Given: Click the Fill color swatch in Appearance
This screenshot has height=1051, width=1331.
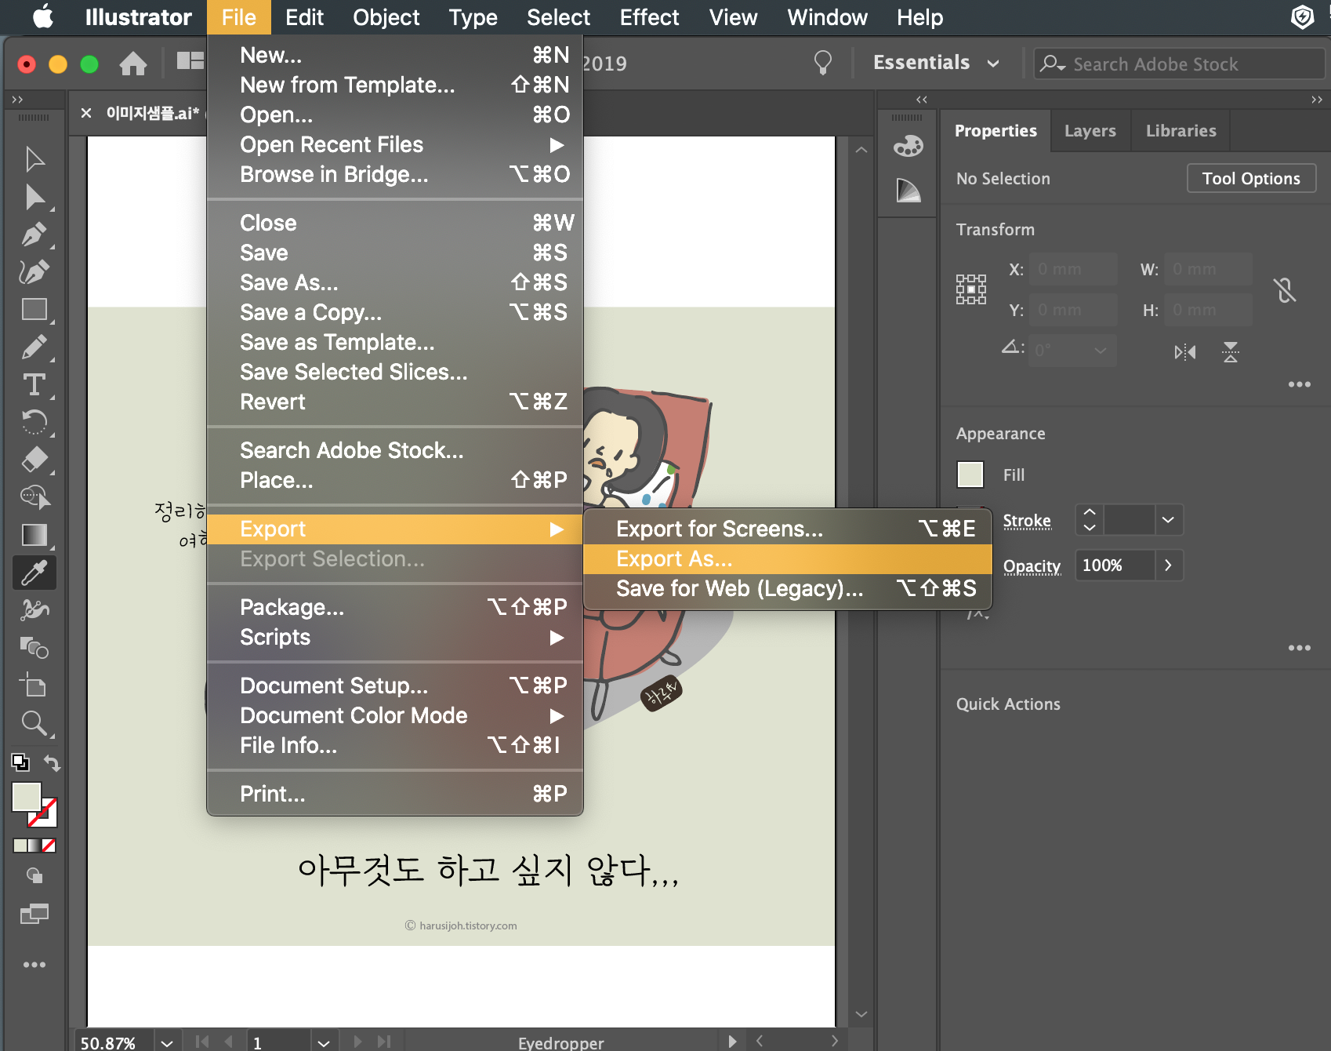Looking at the screenshot, I should [970, 475].
